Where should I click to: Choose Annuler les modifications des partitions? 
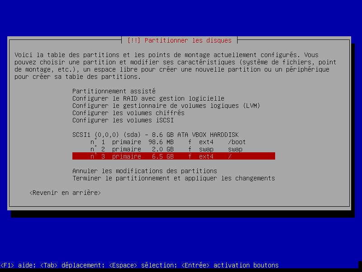(x=144, y=171)
